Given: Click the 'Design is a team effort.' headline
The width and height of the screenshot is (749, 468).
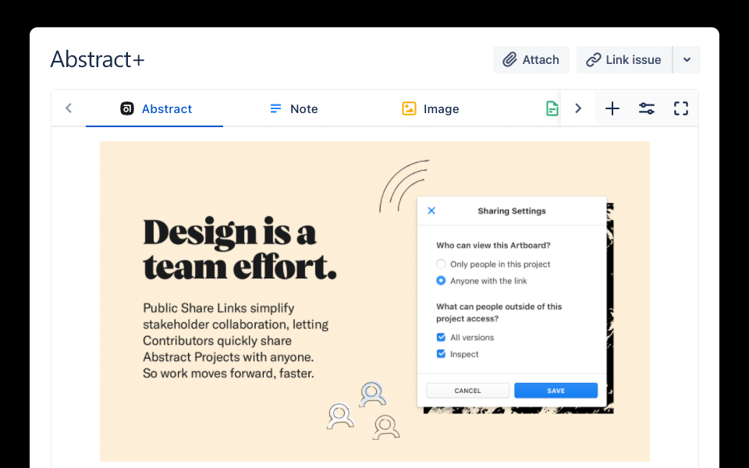Looking at the screenshot, I should (240, 250).
